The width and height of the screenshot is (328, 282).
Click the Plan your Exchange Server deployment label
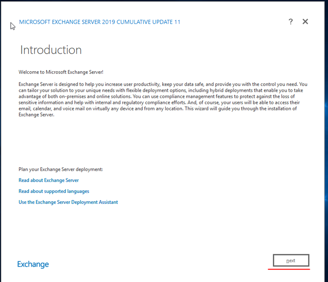coord(61,169)
